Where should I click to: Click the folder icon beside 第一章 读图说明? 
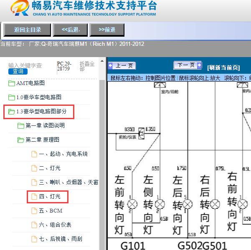pyautogui.click(x=21, y=126)
